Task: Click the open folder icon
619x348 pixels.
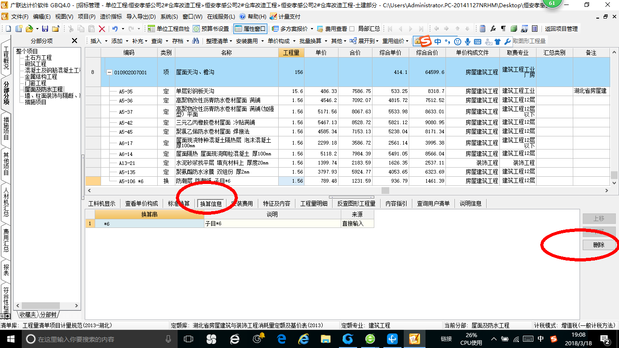Action: point(29,29)
